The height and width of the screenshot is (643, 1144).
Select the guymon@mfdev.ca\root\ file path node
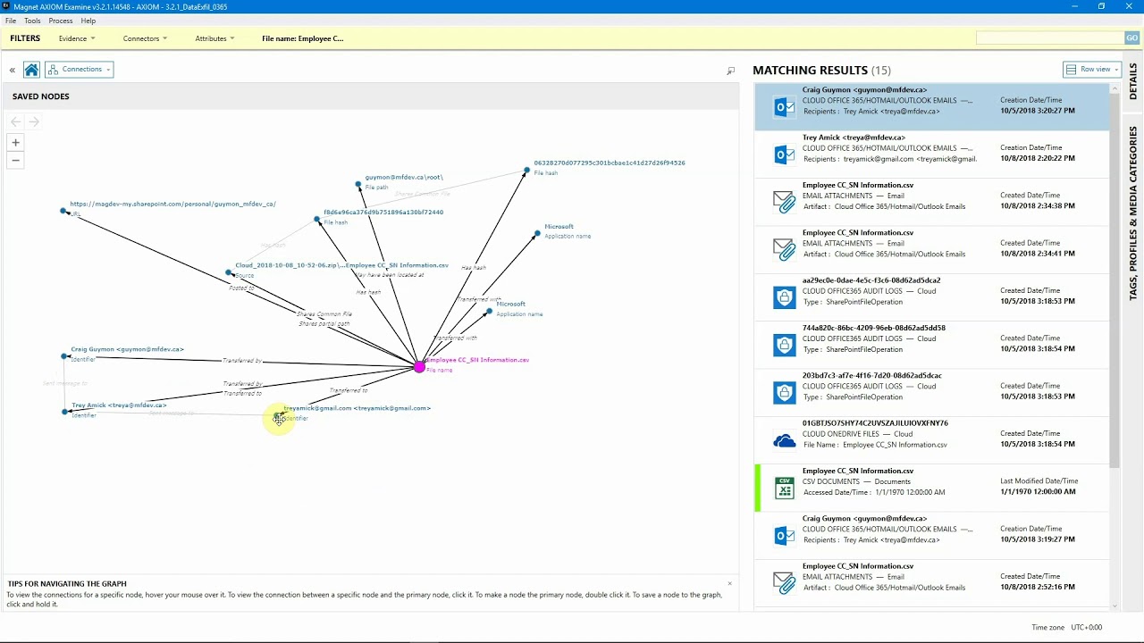[x=358, y=185]
